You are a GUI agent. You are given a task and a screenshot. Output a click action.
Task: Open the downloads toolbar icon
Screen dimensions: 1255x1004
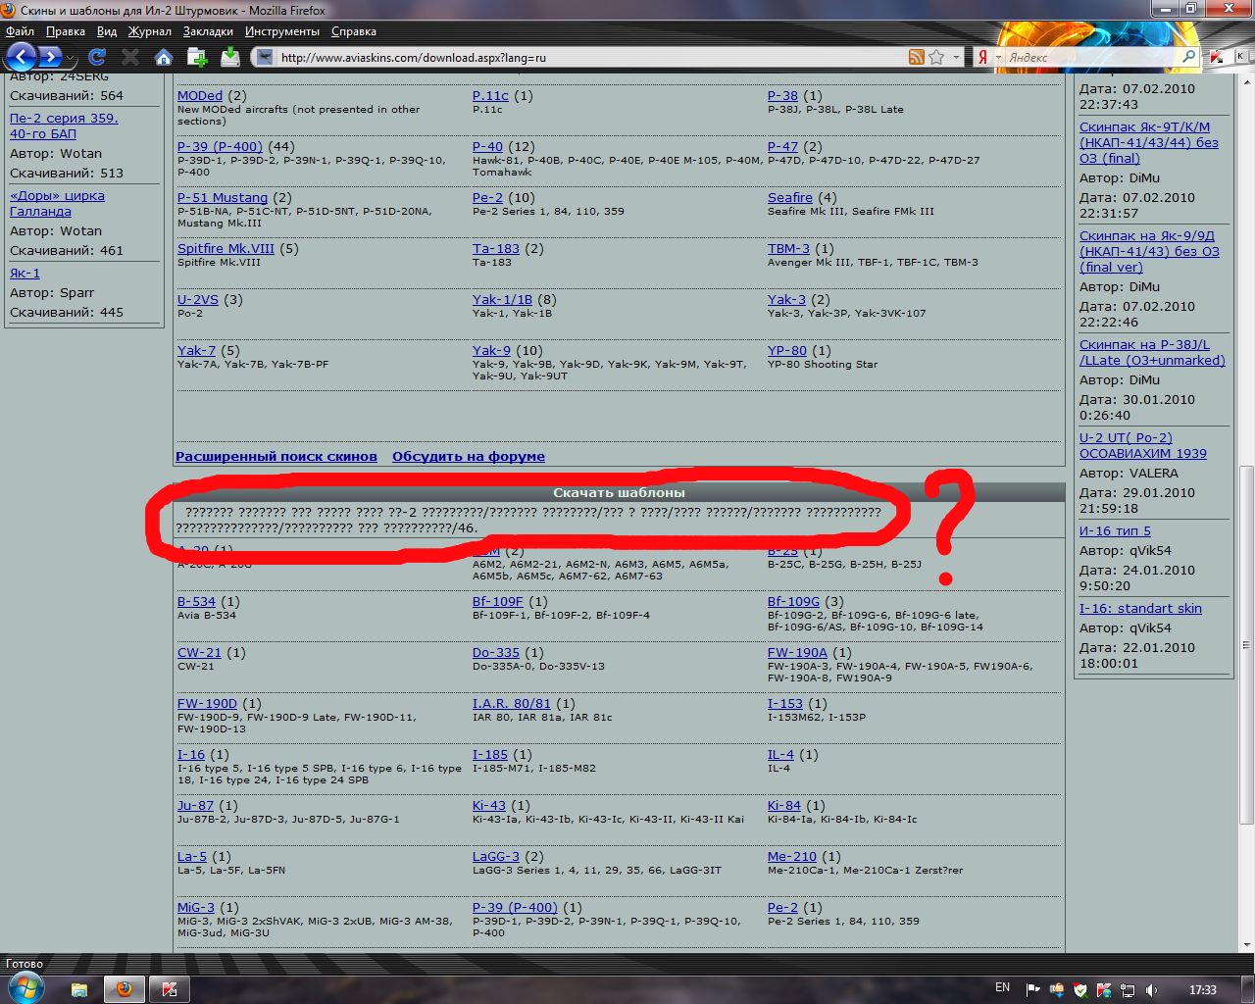point(229,57)
